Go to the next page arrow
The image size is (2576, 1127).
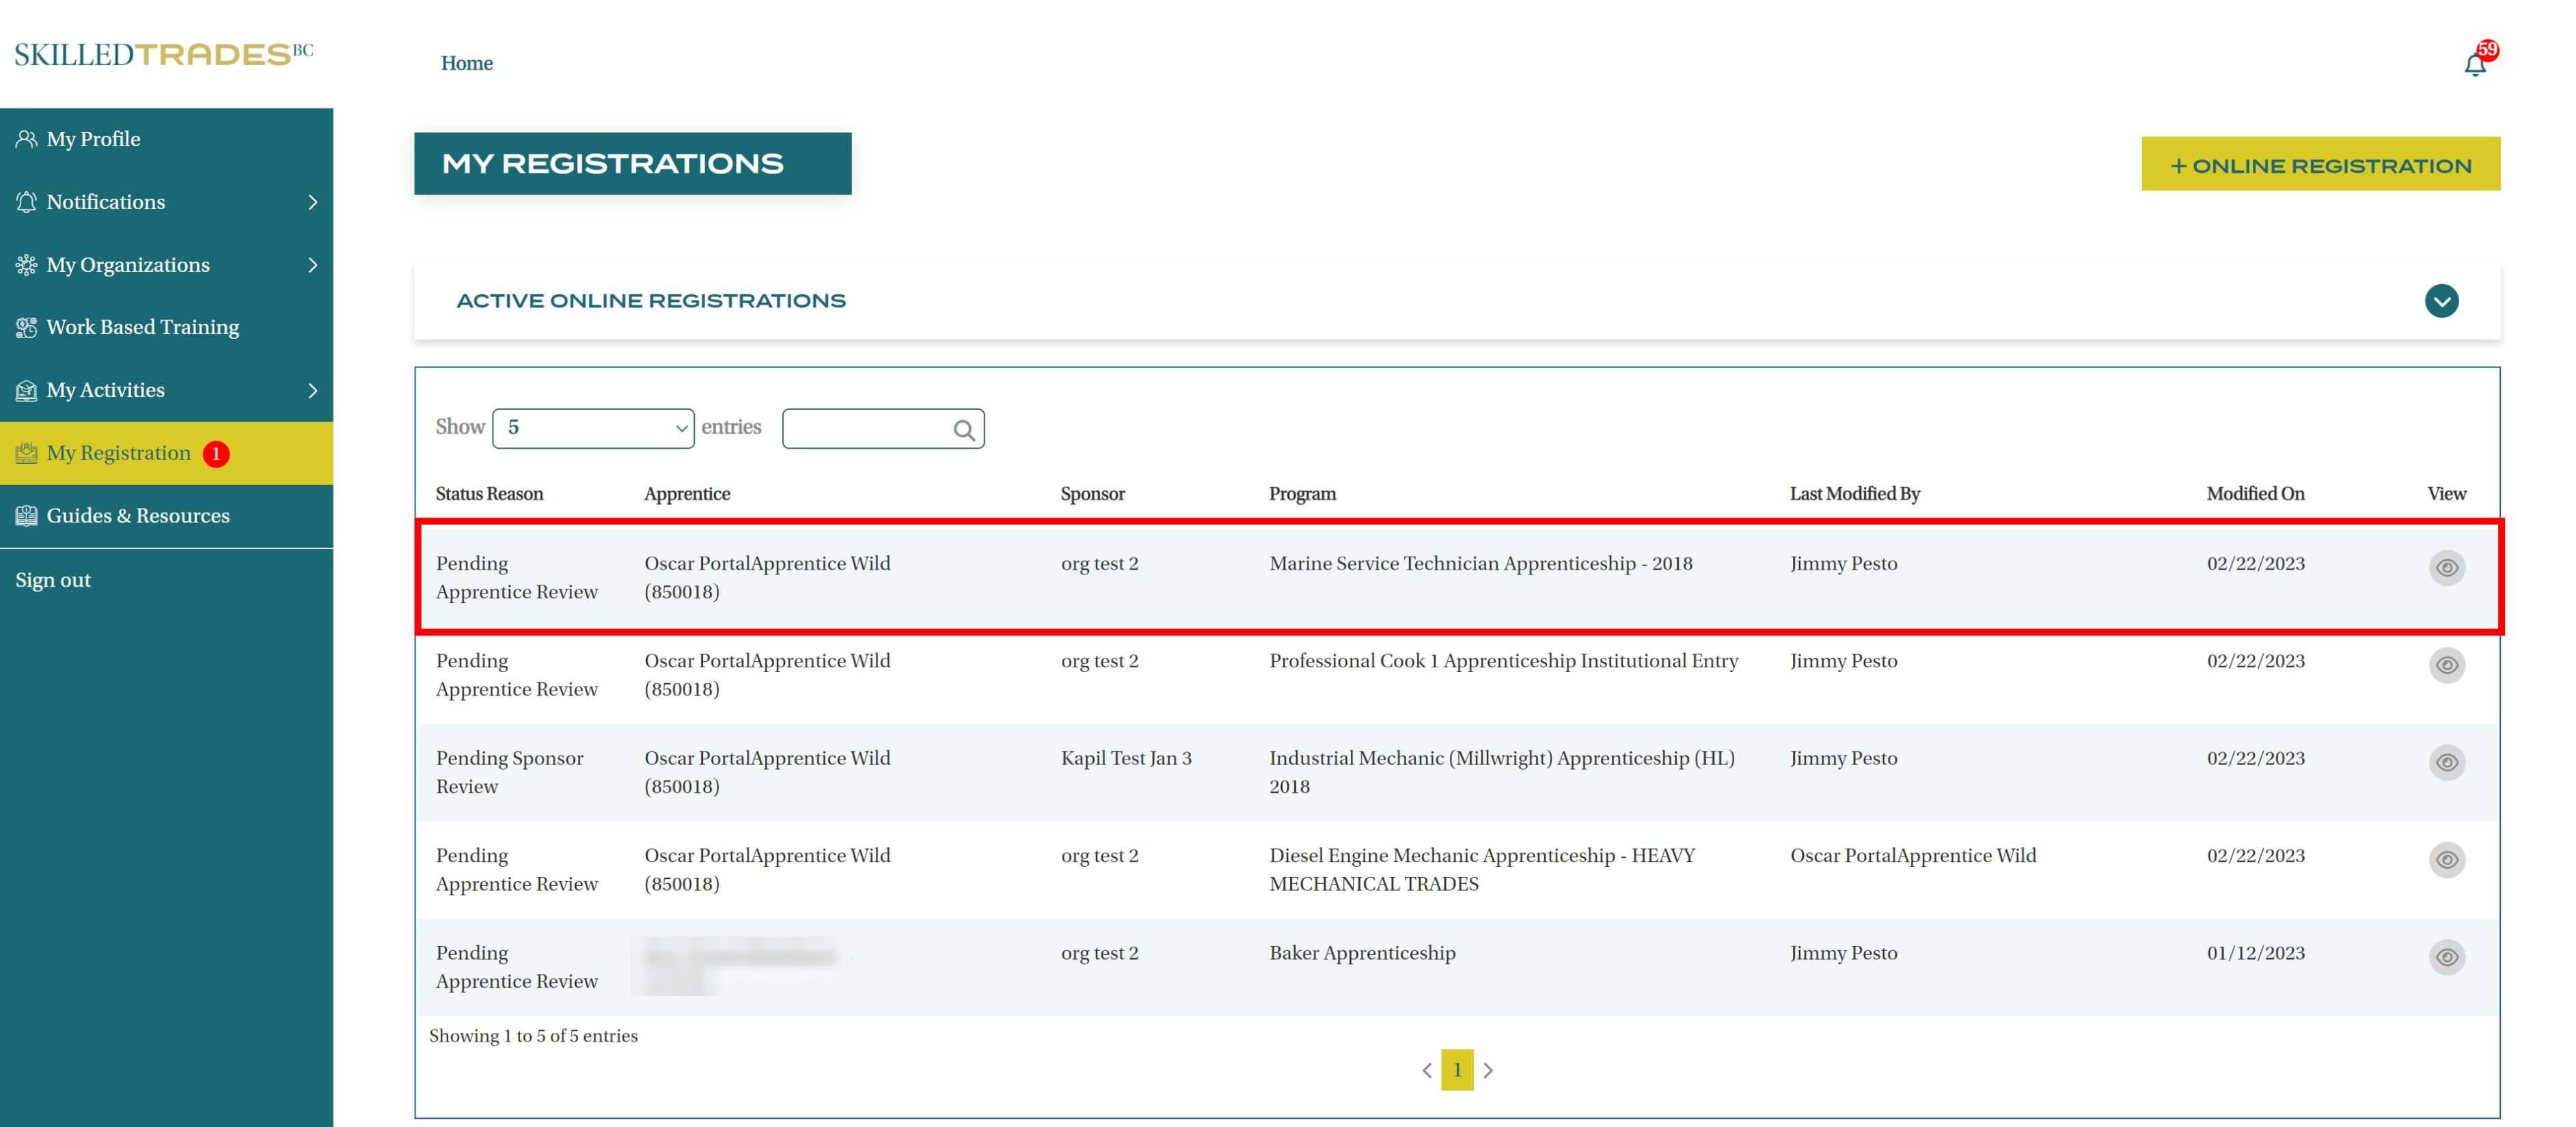click(1488, 1070)
